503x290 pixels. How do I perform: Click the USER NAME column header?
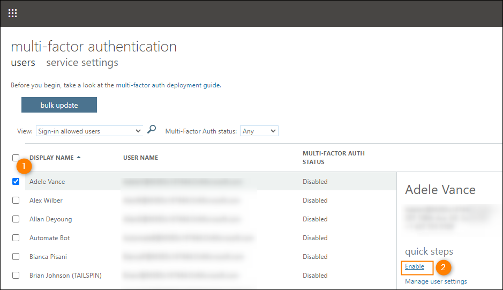pos(140,158)
